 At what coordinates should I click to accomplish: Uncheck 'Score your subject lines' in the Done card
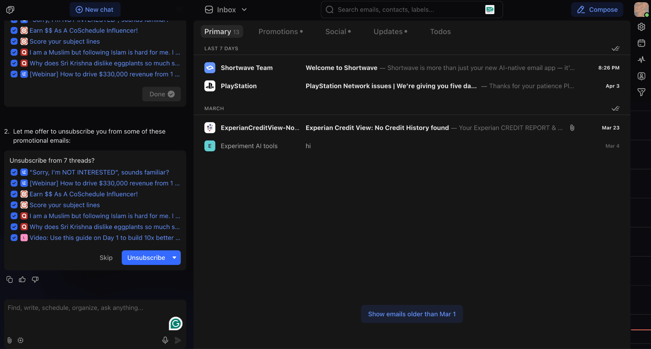14,41
